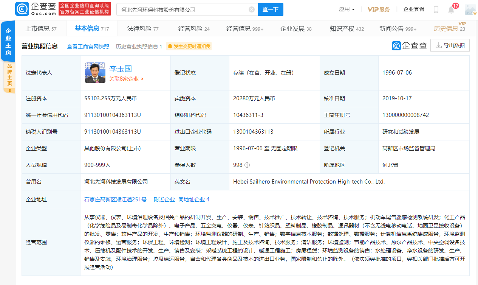Select 登记机关 高新区市场监督管理局
The image size is (478, 285).
pos(409,148)
